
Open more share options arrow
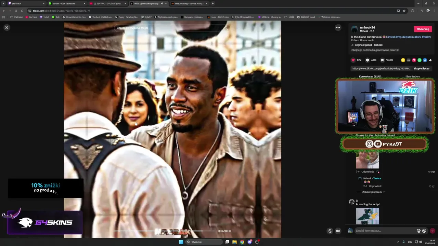(x=430, y=60)
